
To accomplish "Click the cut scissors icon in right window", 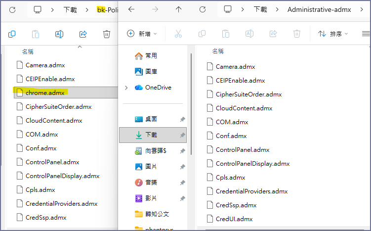I will coord(178,34).
